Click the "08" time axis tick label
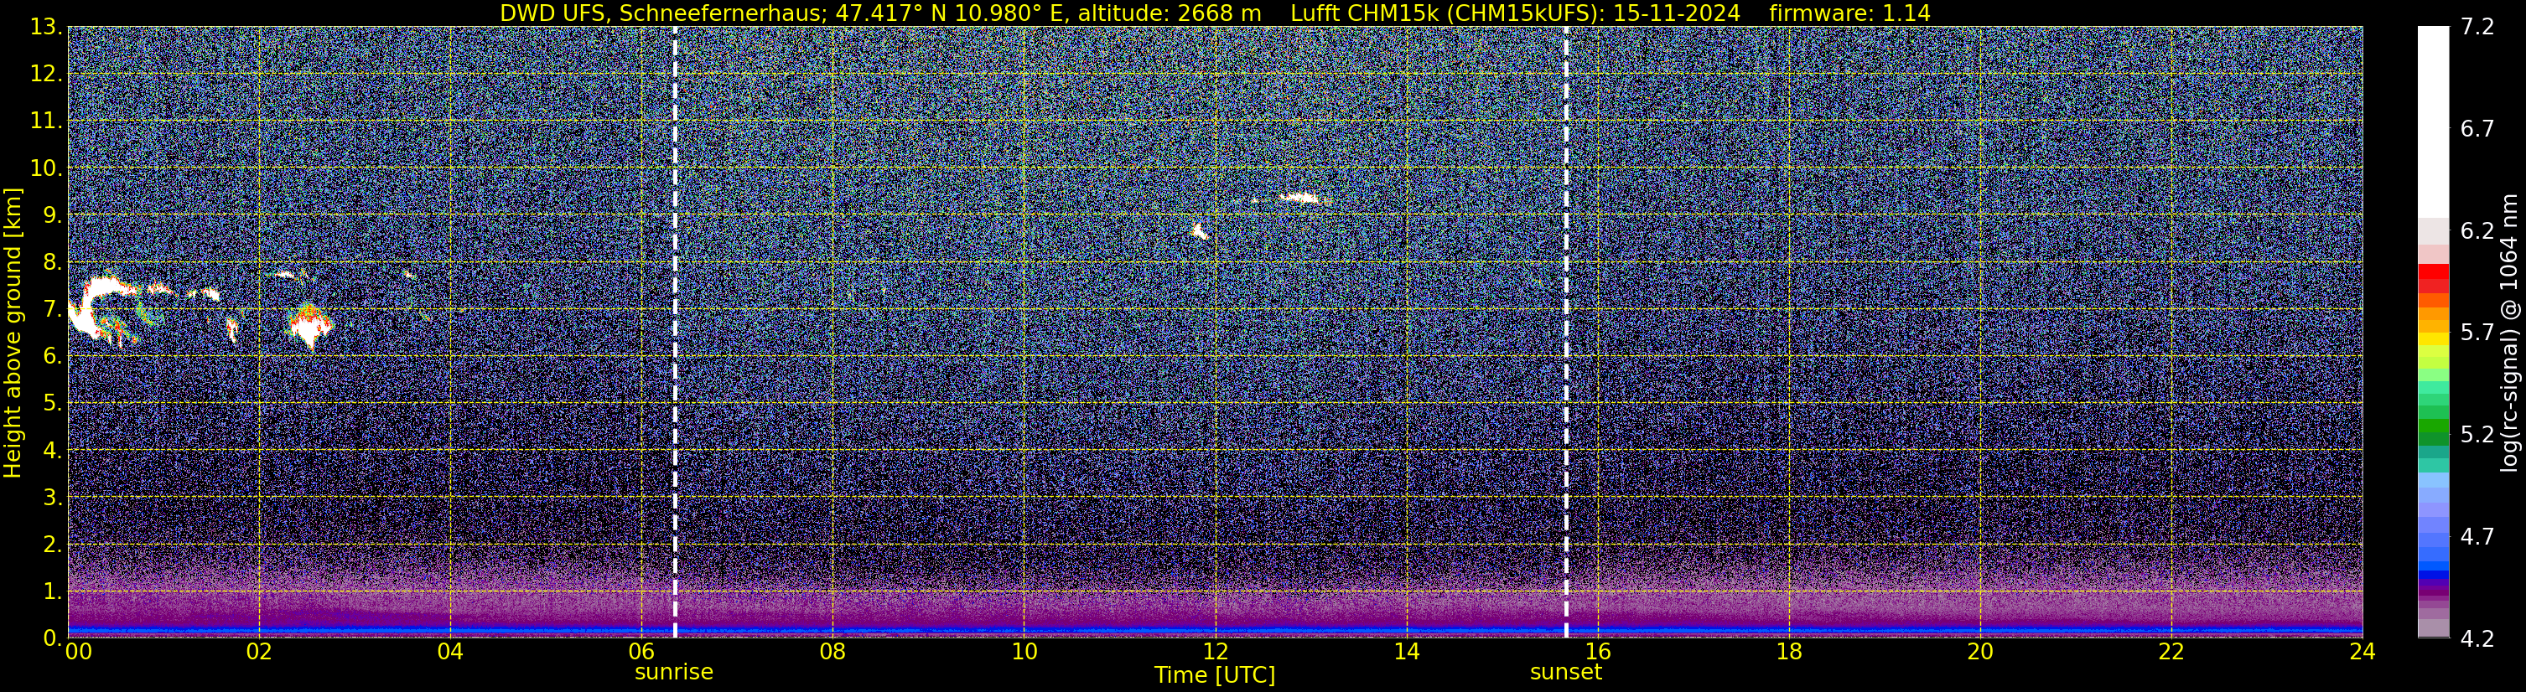The height and width of the screenshot is (692, 2526). [x=832, y=651]
